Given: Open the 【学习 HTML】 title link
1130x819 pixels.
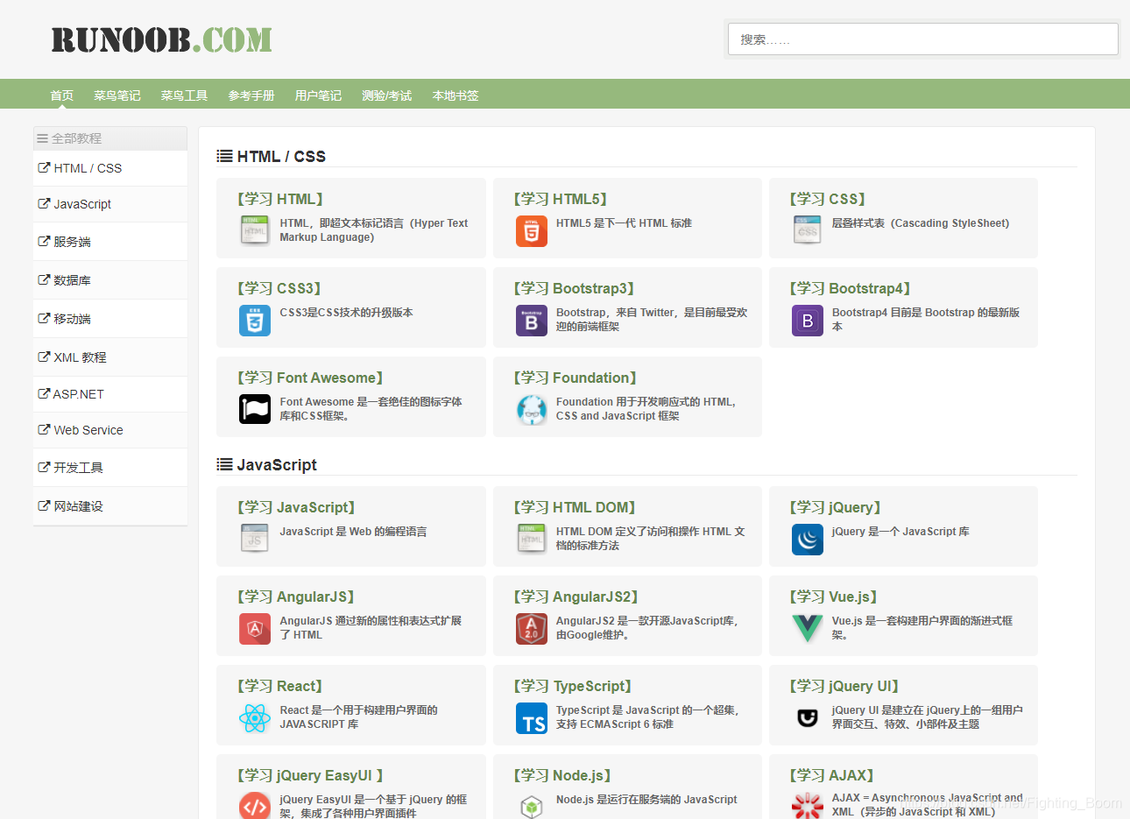Looking at the screenshot, I should pos(281,199).
